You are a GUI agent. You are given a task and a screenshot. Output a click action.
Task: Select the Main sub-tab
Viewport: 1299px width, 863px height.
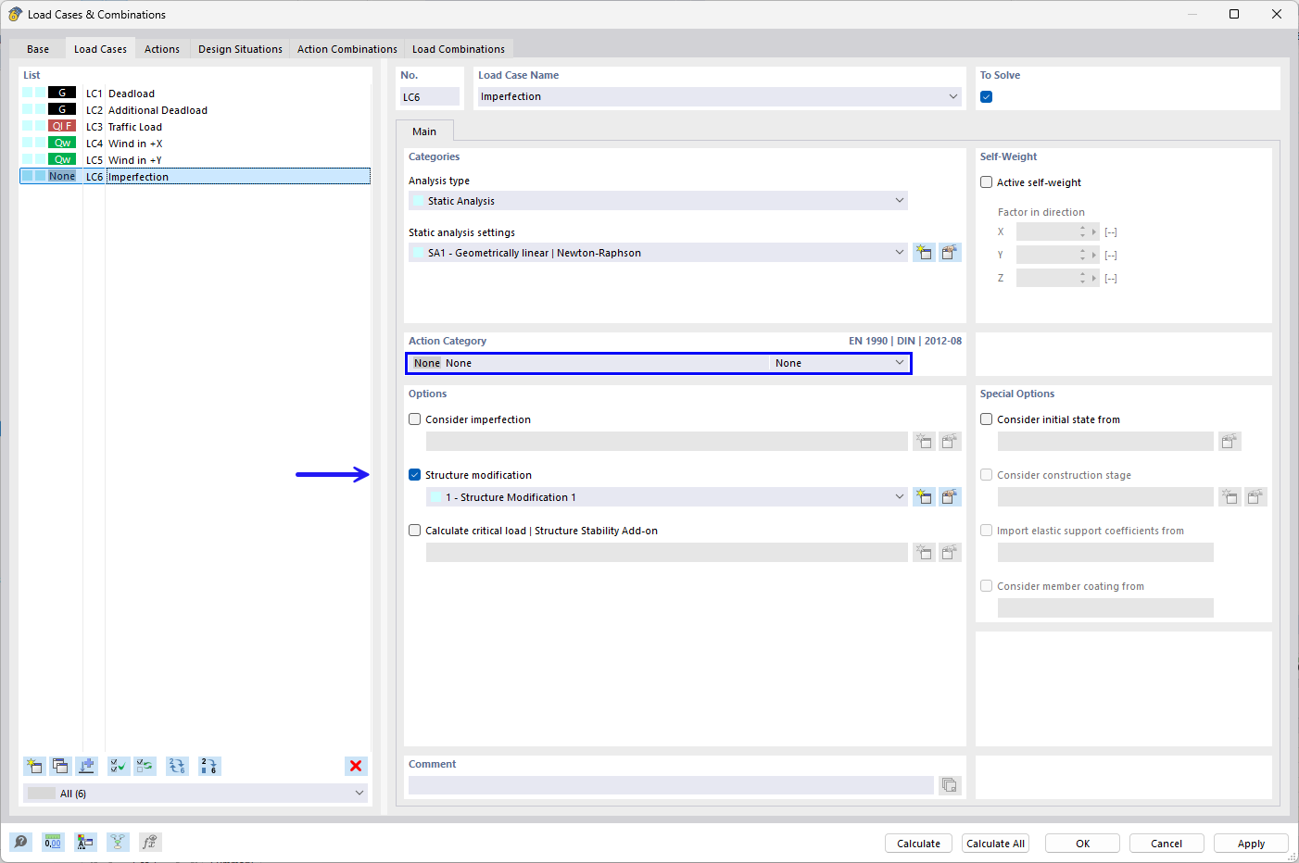point(424,131)
